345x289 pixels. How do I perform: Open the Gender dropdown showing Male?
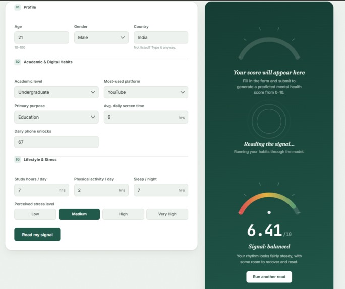coord(101,37)
